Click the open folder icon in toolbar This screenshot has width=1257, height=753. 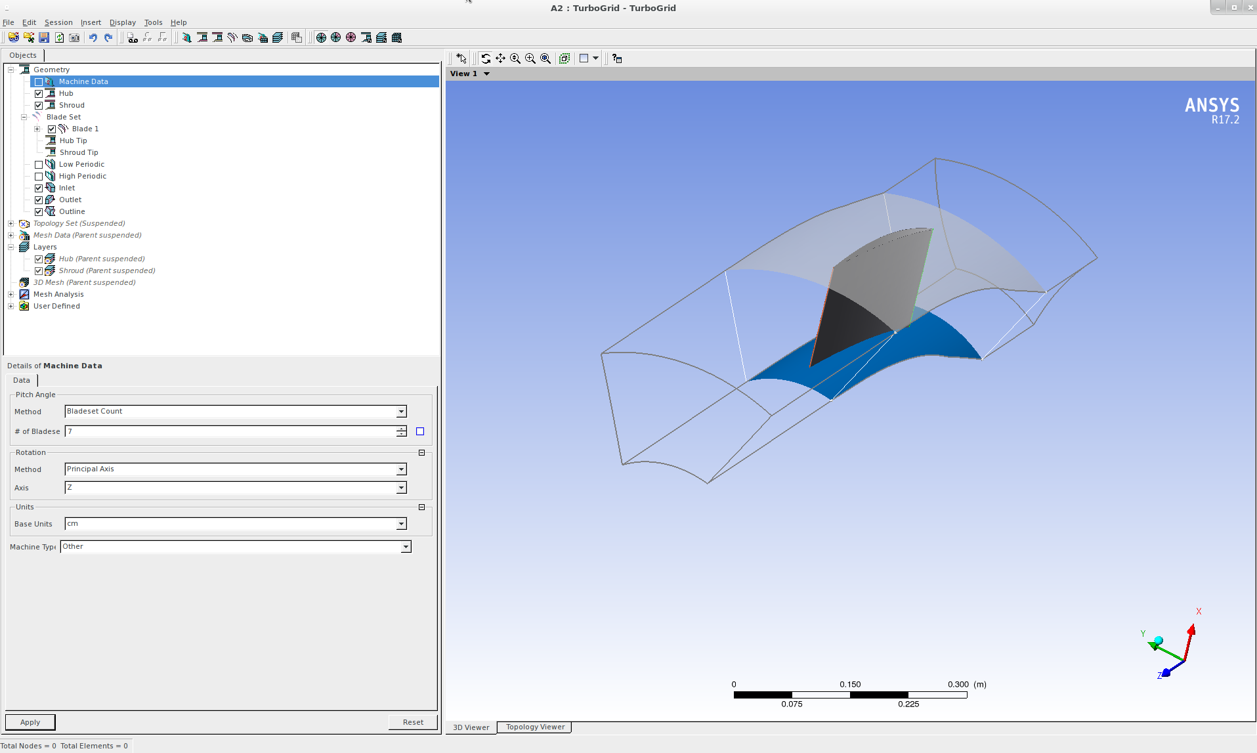[14, 37]
